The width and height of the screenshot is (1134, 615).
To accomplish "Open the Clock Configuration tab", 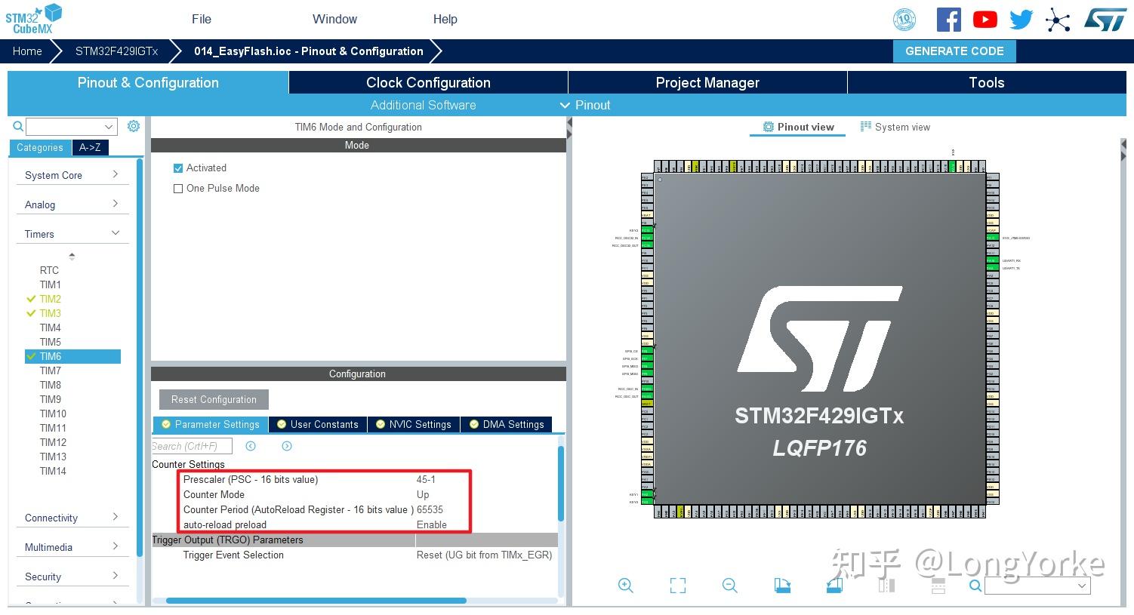I will pyautogui.click(x=427, y=82).
